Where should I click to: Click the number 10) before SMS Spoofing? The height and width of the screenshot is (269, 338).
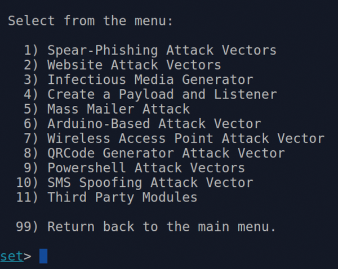[27, 183]
